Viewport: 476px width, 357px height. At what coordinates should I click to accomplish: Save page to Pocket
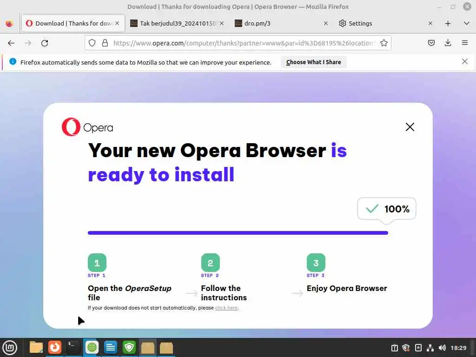click(431, 43)
